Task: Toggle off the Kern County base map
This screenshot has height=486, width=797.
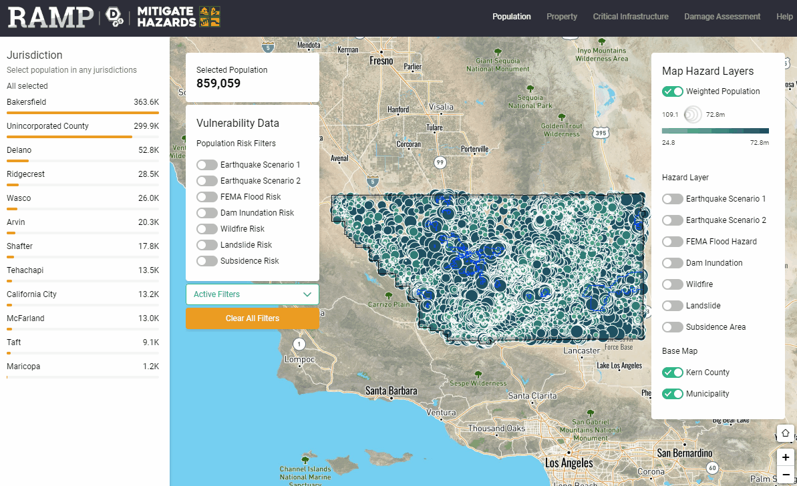Action: click(x=673, y=373)
